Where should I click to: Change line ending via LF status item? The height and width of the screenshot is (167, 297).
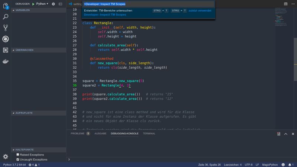coord(257,165)
